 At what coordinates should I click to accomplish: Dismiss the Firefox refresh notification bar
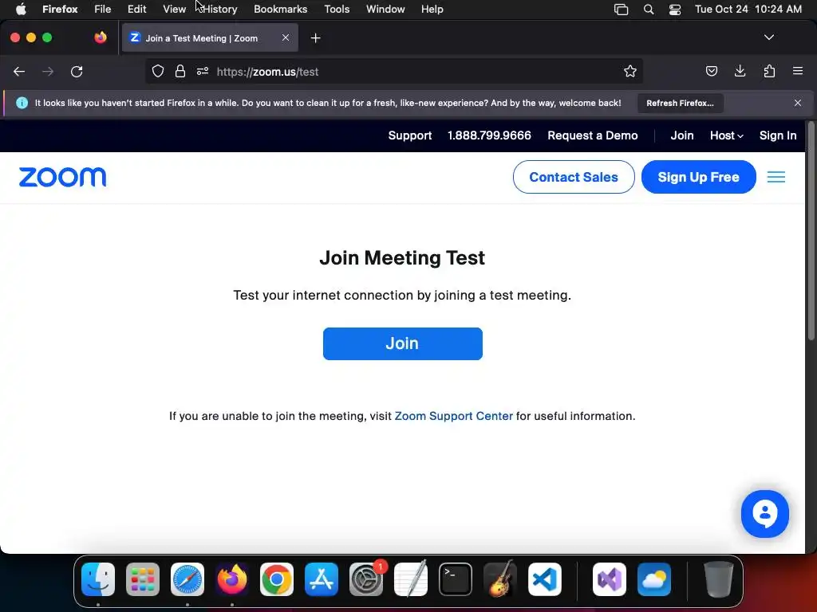798,103
